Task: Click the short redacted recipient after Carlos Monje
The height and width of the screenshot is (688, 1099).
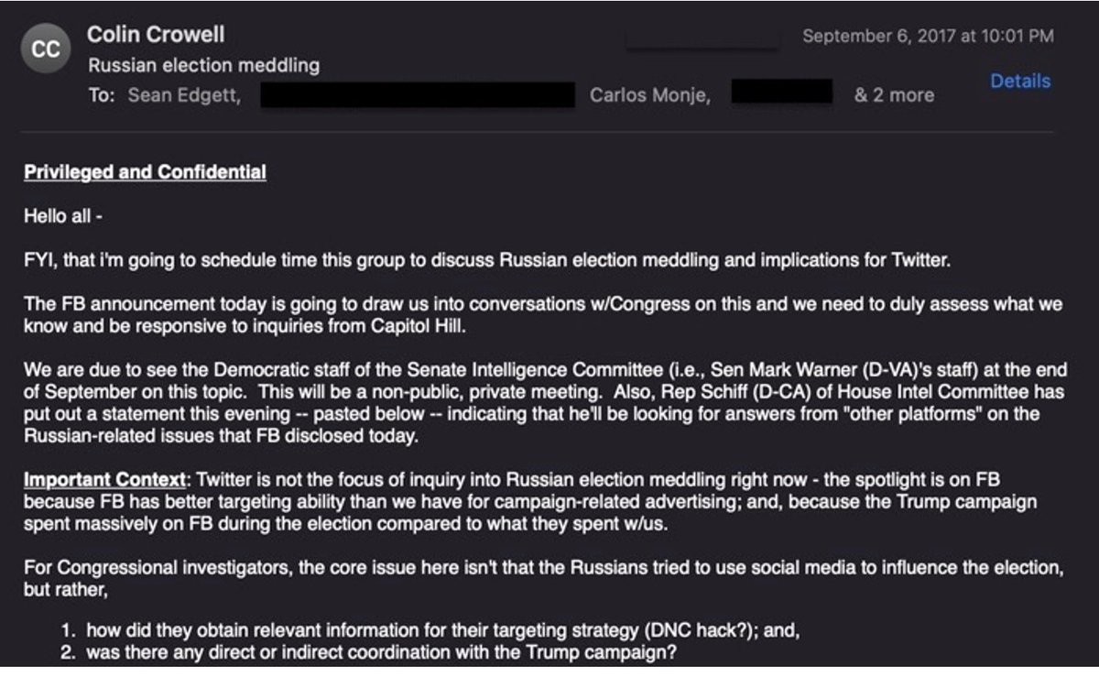Action: [x=781, y=93]
